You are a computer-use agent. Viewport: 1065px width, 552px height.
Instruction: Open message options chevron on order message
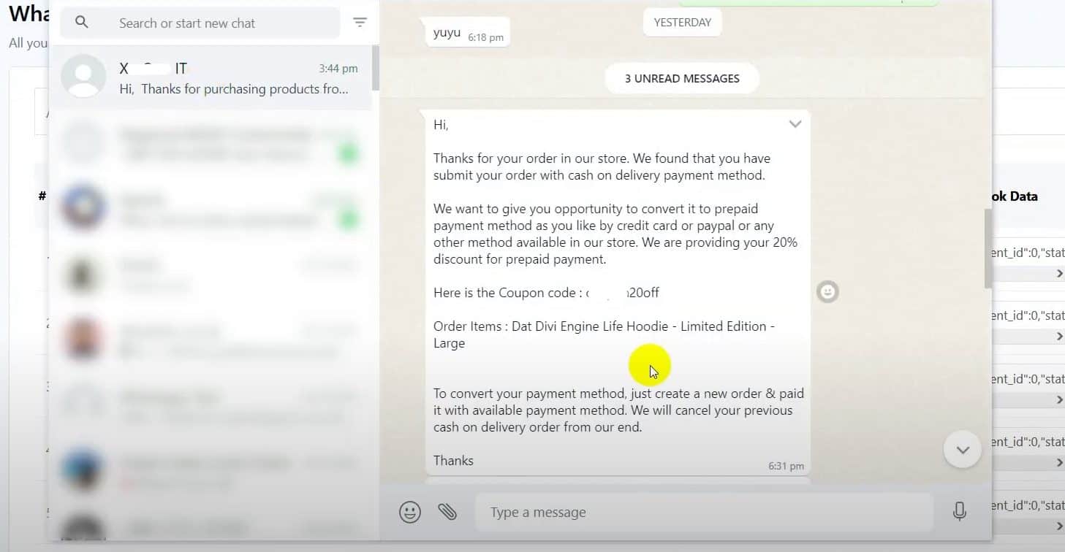click(x=795, y=124)
